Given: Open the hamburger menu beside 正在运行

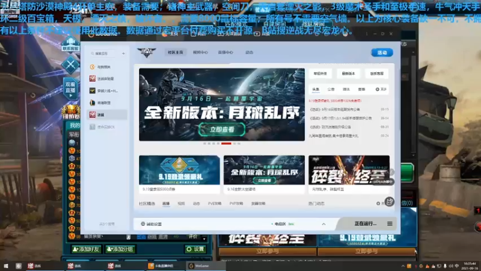Looking at the screenshot, I should coord(390,223).
